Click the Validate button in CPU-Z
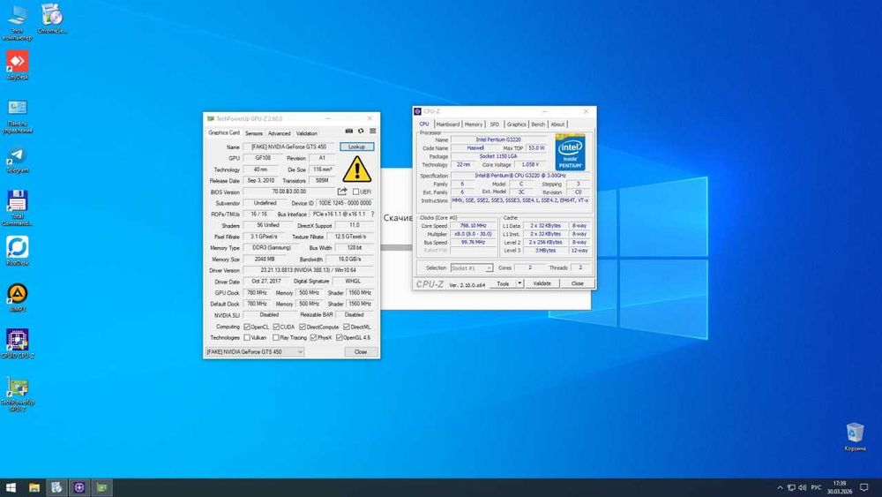 pyautogui.click(x=542, y=283)
